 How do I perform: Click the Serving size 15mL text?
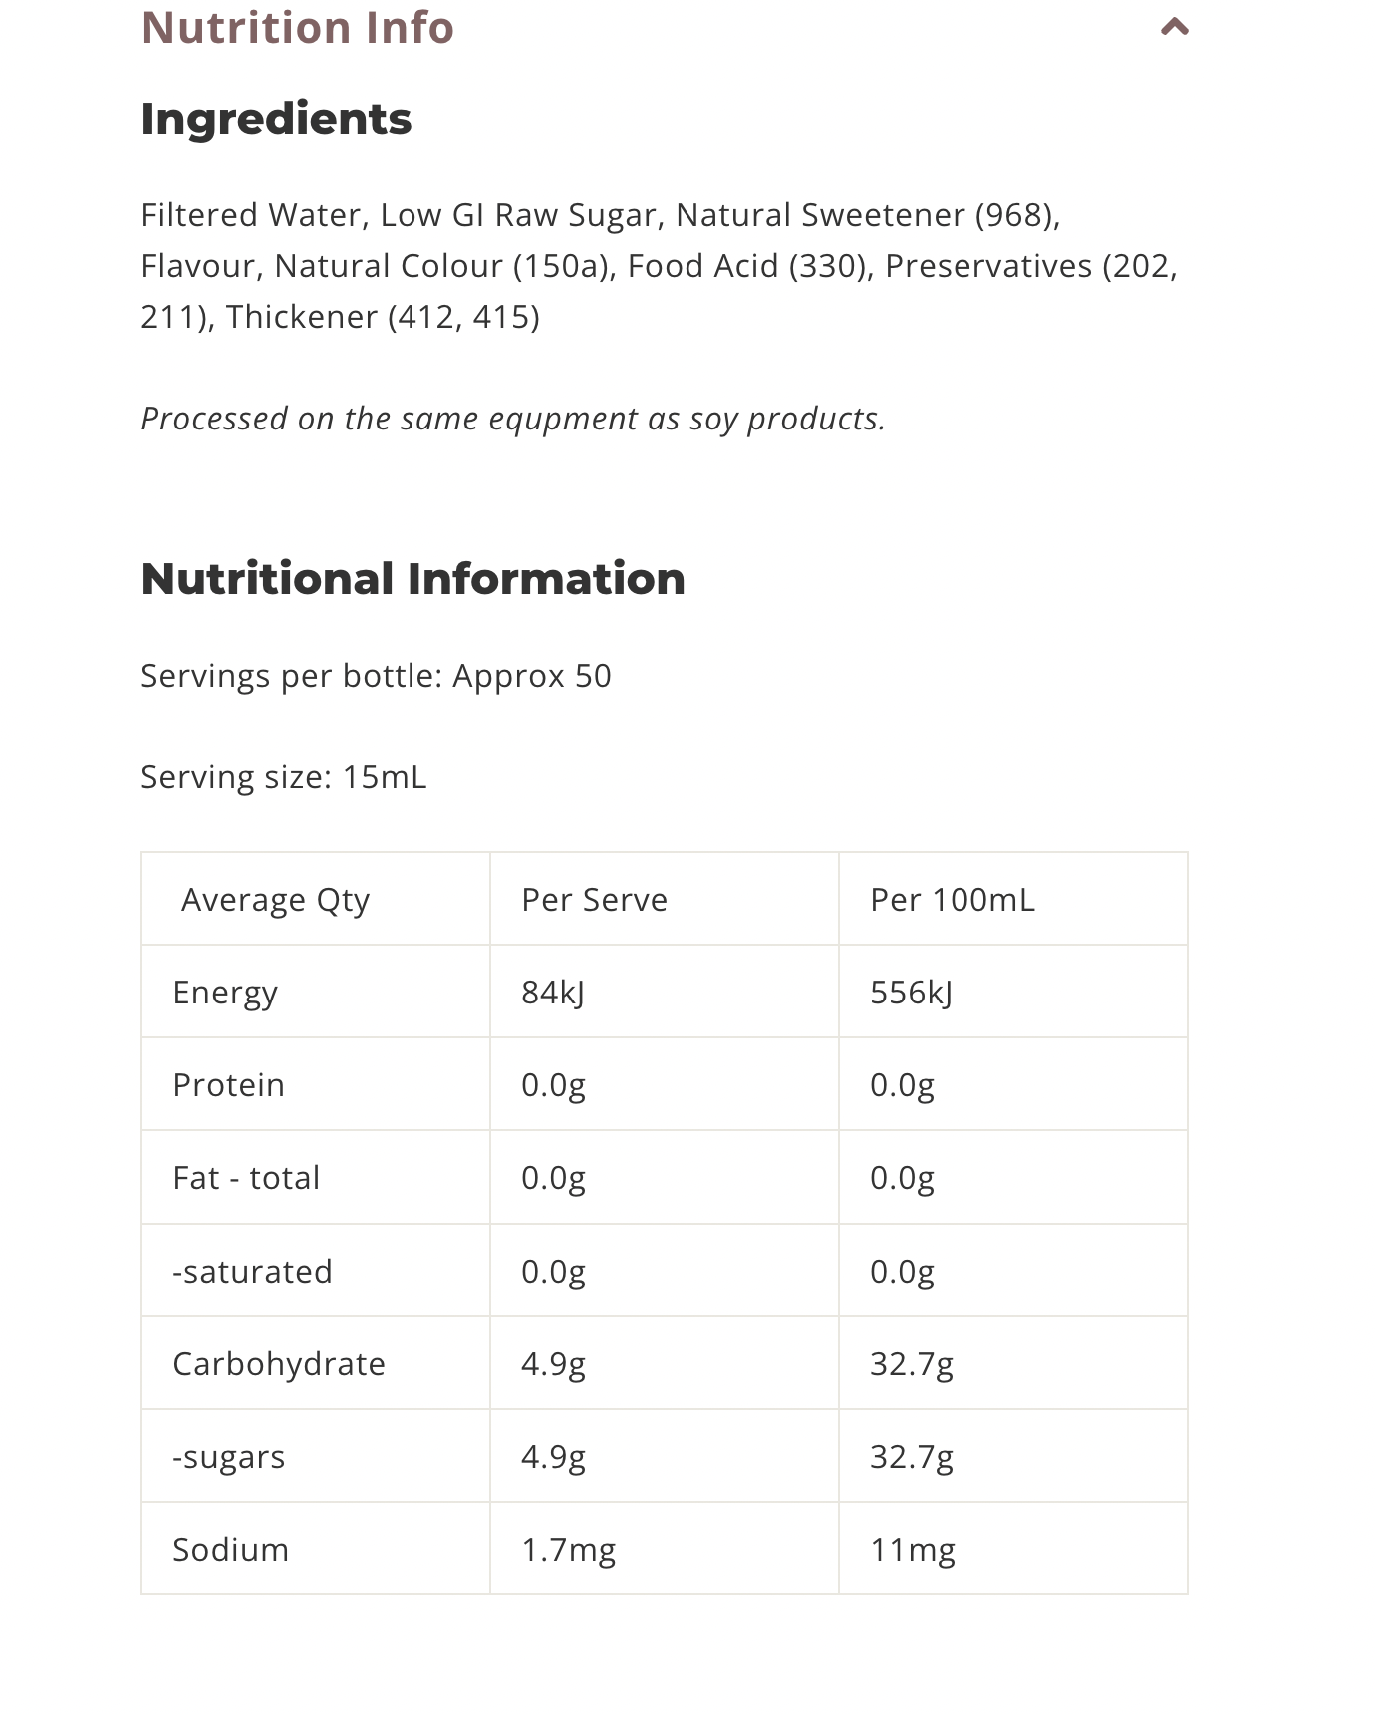(x=283, y=777)
